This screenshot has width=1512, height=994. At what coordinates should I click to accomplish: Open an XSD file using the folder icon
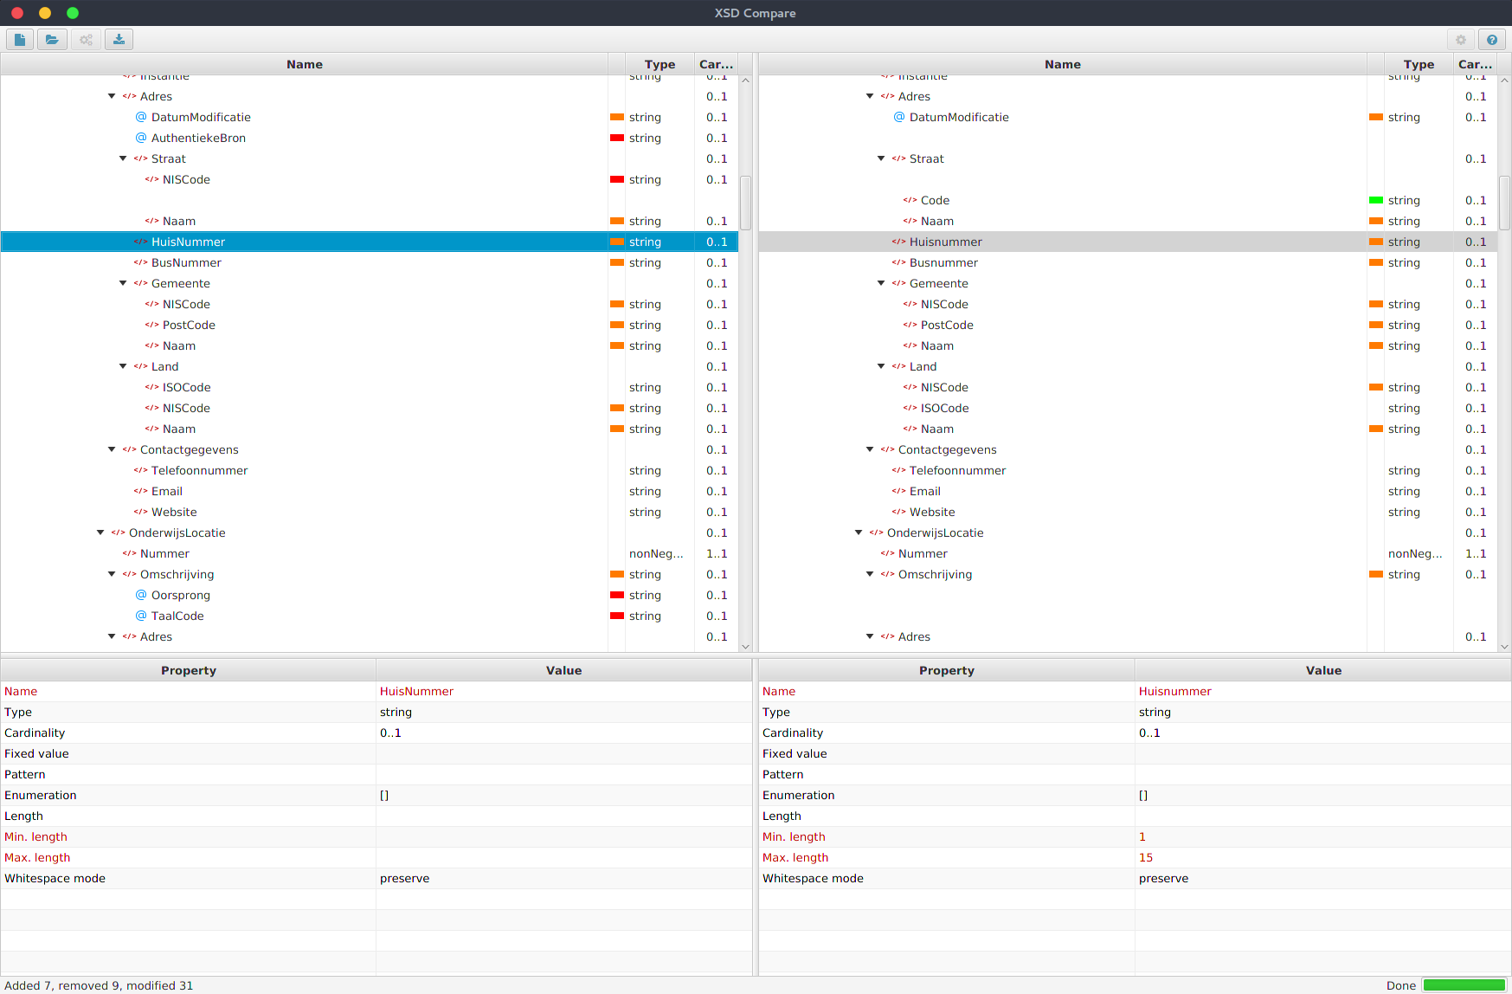coord(52,39)
